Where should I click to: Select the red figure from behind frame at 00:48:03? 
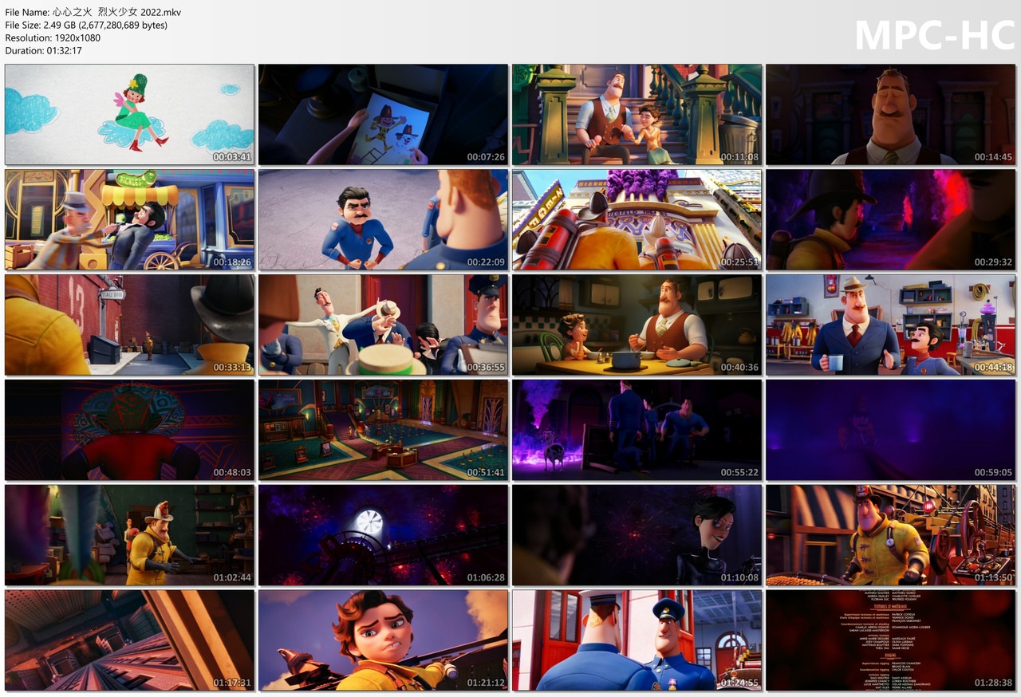point(129,430)
